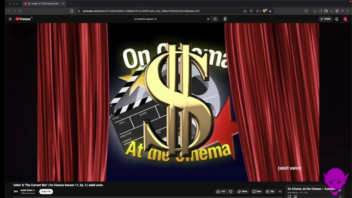Open the Brave Wallet icon
Image resolution: width=352 pixels, height=198 pixels.
click(326, 11)
